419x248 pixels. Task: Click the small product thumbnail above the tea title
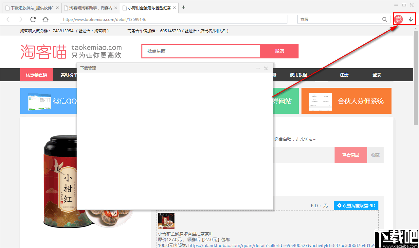(x=166, y=221)
